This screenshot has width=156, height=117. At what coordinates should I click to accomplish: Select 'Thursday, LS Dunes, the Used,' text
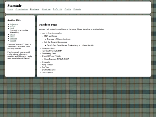click(x=59, y=39)
